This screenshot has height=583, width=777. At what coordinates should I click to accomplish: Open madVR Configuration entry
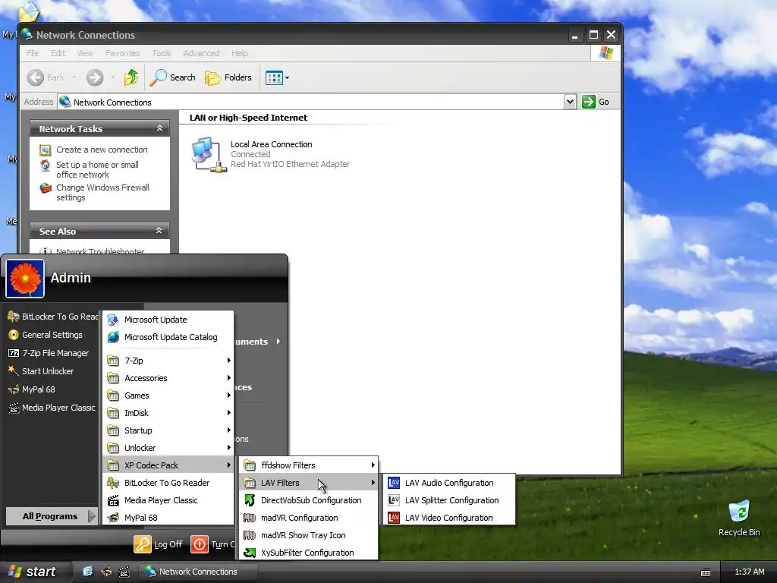(x=308, y=518)
